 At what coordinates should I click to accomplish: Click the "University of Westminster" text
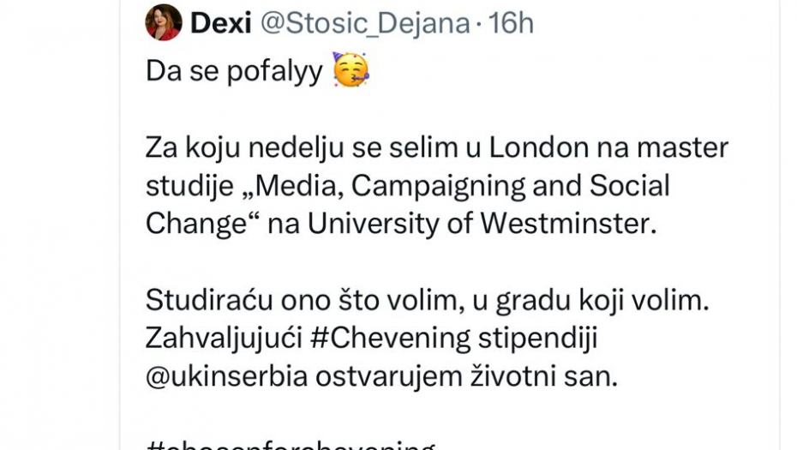point(480,223)
